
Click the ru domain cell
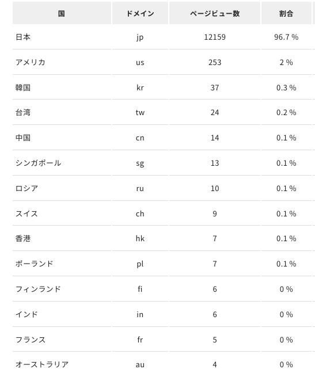point(140,188)
